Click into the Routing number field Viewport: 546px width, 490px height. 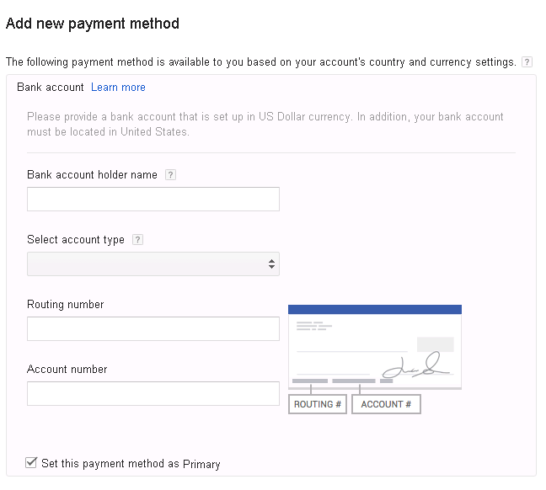pyautogui.click(x=153, y=328)
